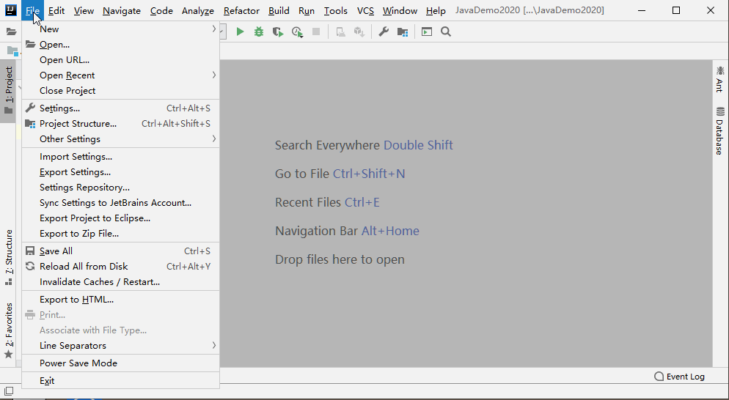Open the Window menu
The image size is (729, 400).
click(400, 11)
